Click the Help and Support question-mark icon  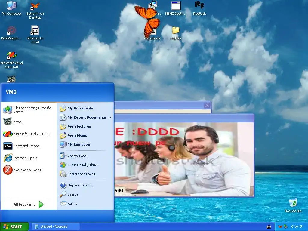(63, 185)
